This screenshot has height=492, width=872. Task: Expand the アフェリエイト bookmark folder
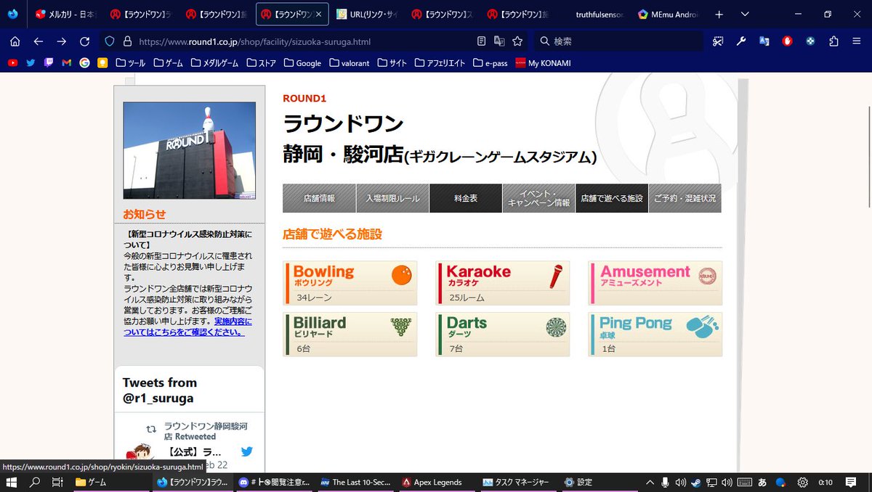tap(440, 63)
